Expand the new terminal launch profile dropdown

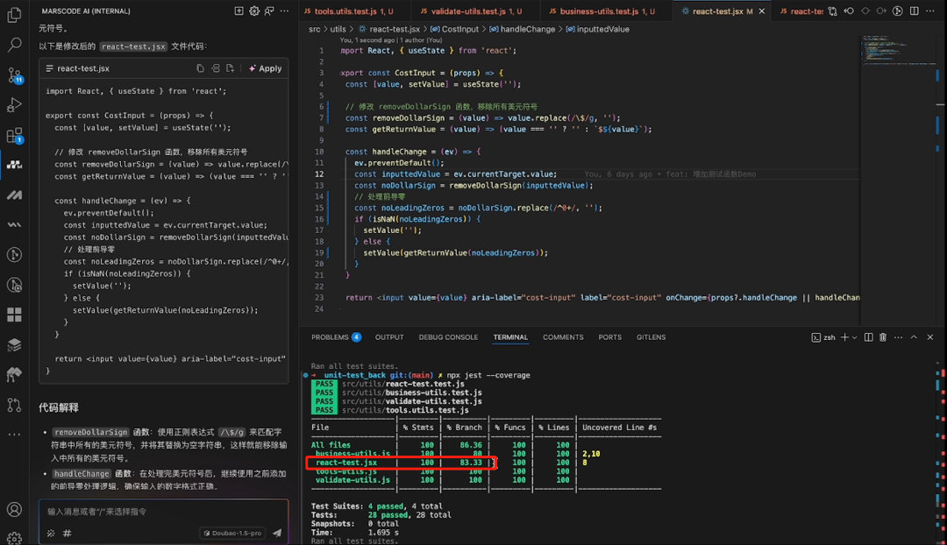point(853,337)
